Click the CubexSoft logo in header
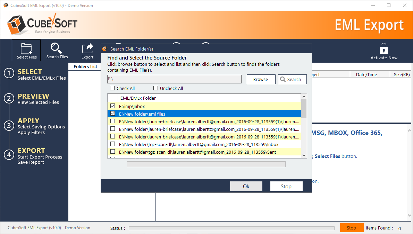 42,25
